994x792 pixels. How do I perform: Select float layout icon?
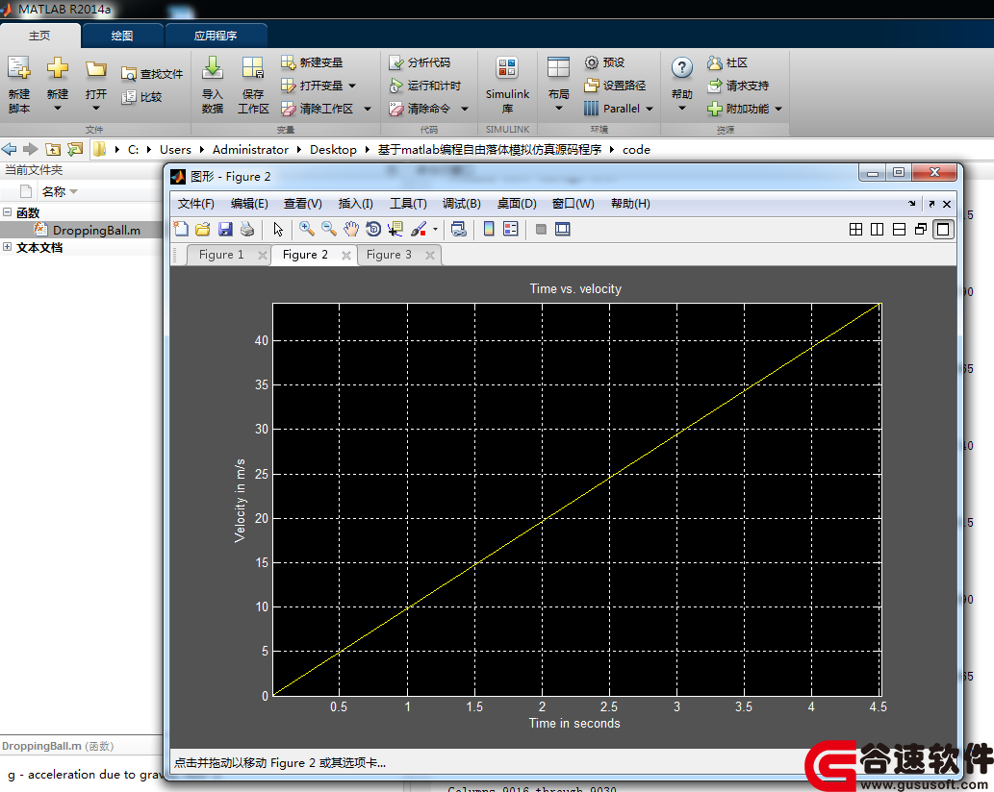tap(921, 229)
